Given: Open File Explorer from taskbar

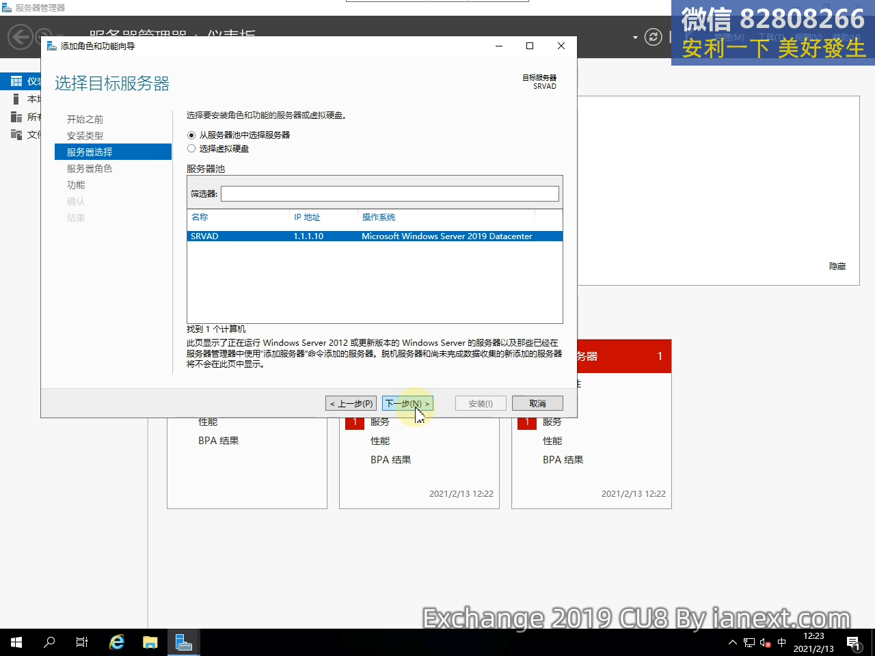Looking at the screenshot, I should coord(150,642).
